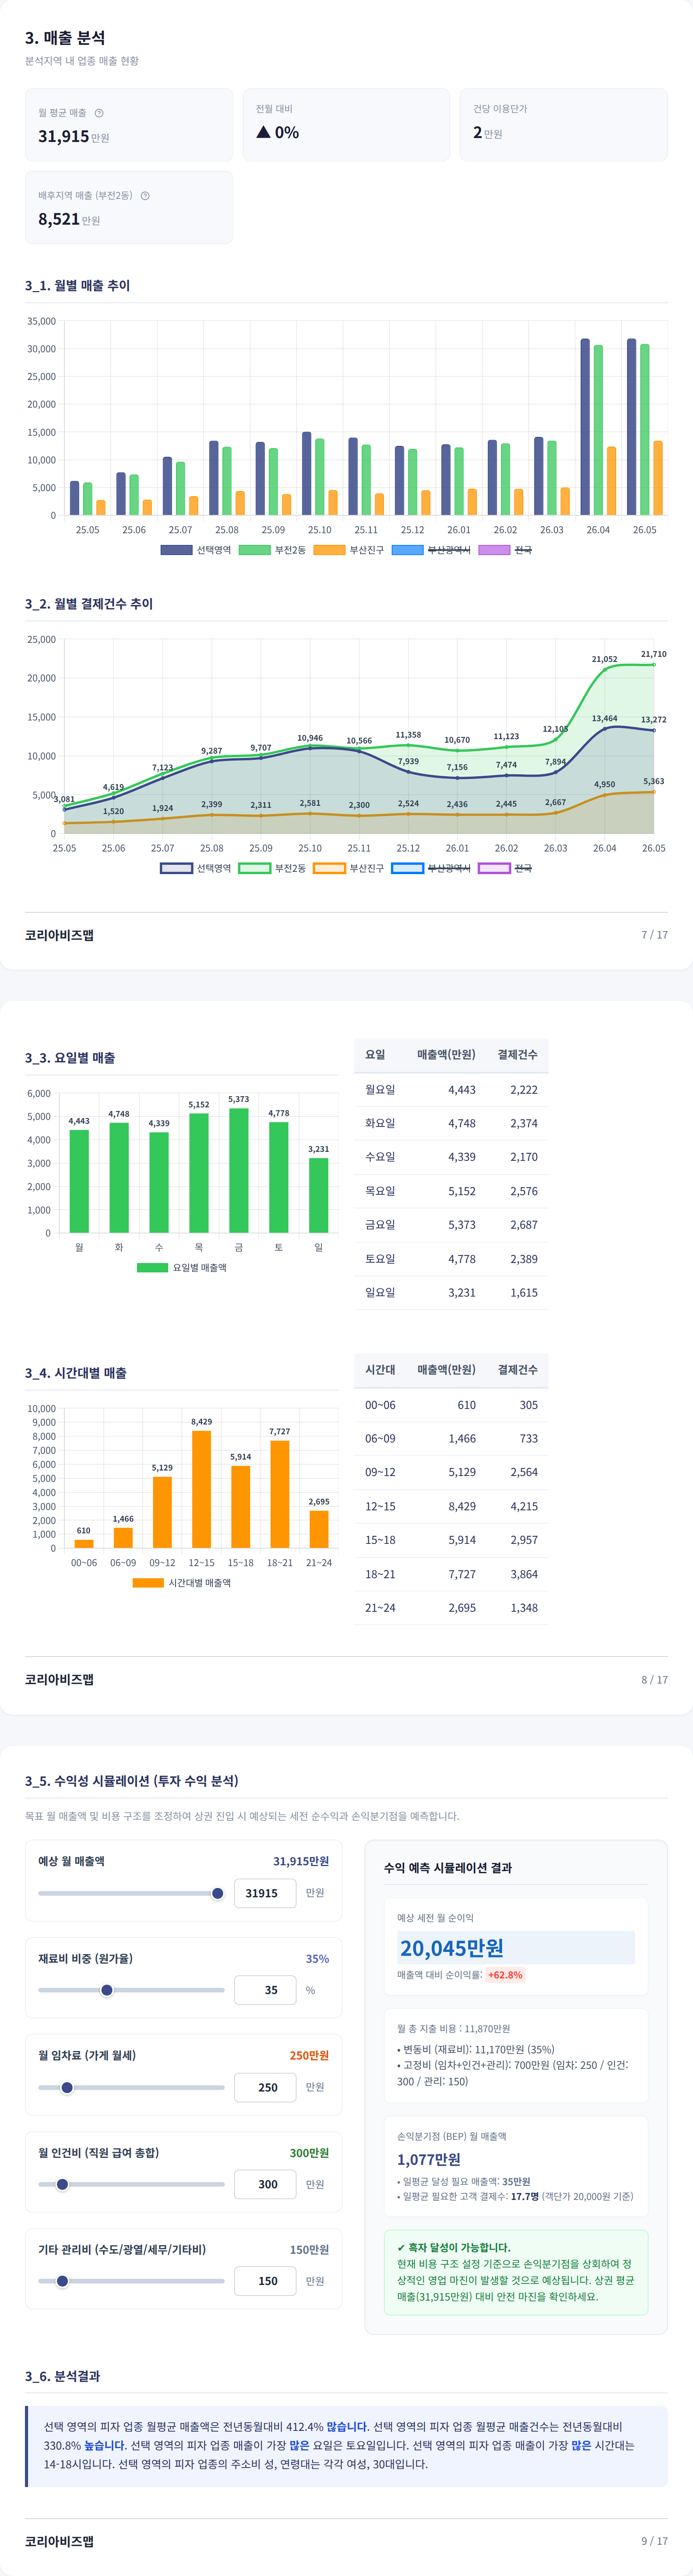This screenshot has width=693, height=2576.
Task: Click the 월 인건비 slider handle
Action: click(x=62, y=2184)
